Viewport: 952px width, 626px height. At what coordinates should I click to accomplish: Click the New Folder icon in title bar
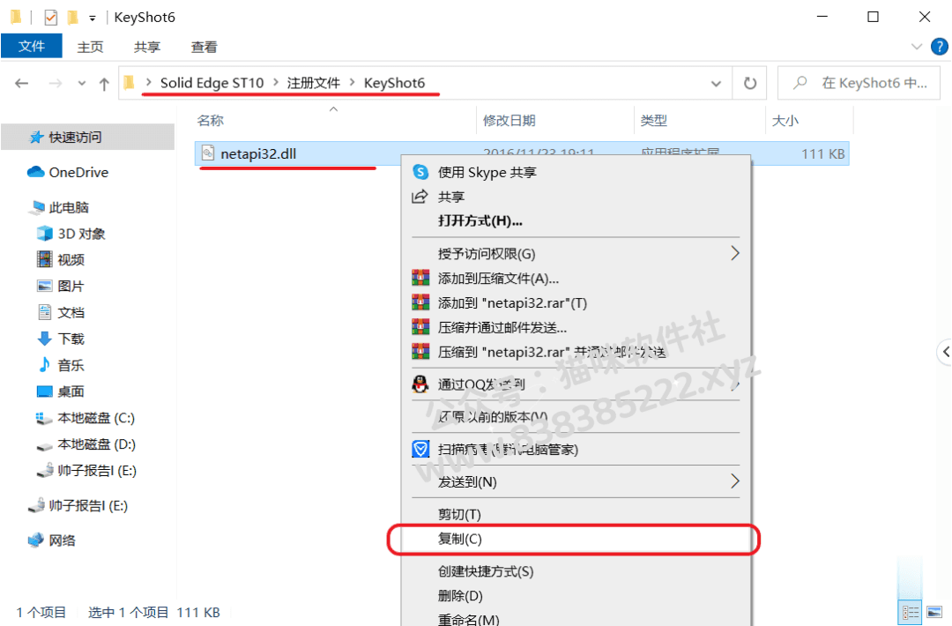(73, 18)
